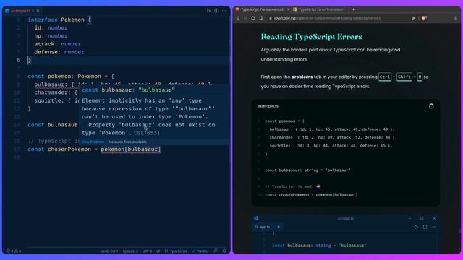Place the cursor on 'defense: number' line
463x260 pixels.
(x=59, y=52)
